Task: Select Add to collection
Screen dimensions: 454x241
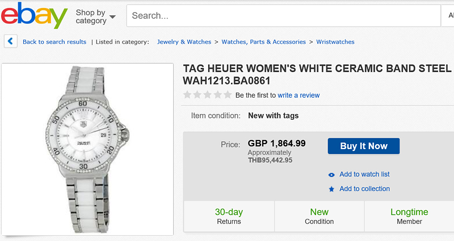Action: pyautogui.click(x=364, y=189)
